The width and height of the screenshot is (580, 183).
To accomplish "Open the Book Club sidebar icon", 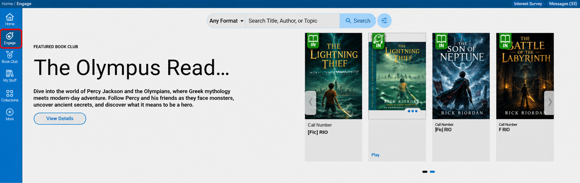I will (10, 57).
